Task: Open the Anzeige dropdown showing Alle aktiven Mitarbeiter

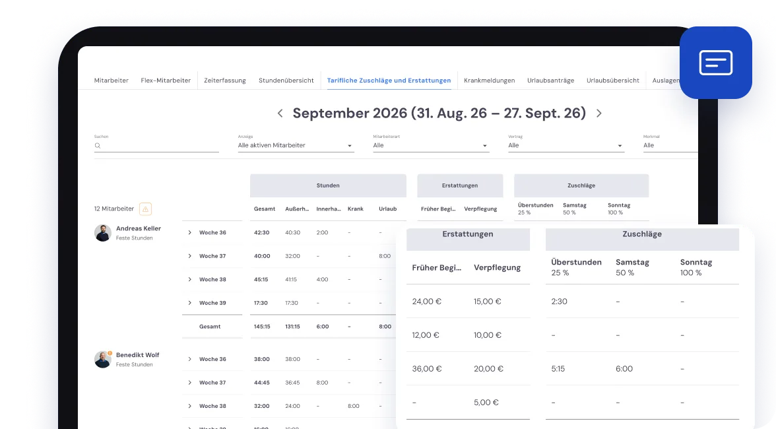Action: click(296, 145)
